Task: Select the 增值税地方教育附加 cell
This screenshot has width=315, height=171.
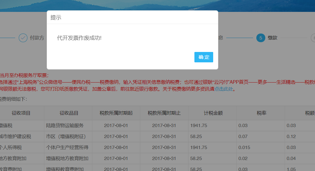Action: [x=67, y=159]
